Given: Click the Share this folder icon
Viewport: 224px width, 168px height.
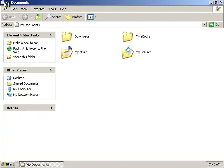Looking at the screenshot, I should click(9, 57).
